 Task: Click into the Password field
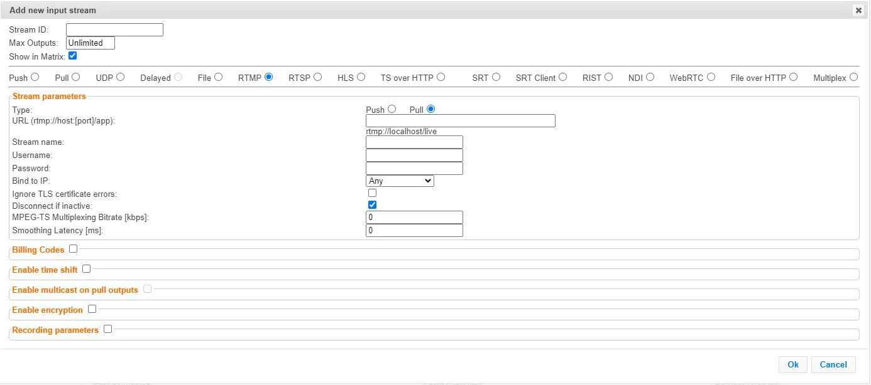[414, 168]
